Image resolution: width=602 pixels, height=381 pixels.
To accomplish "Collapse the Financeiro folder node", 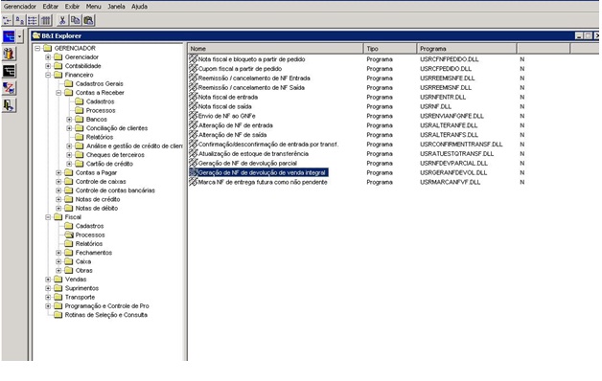I will pos(48,75).
